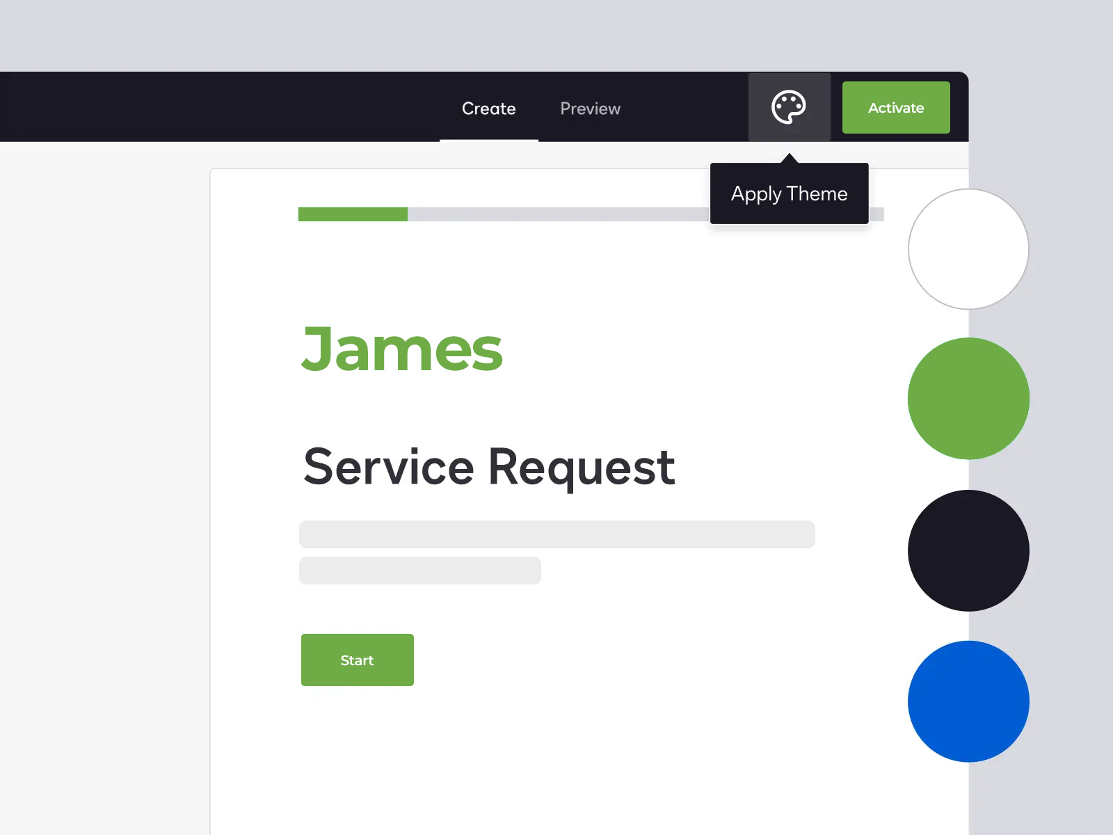Choose the green theme color swatch
This screenshot has height=835, width=1113.
point(968,399)
